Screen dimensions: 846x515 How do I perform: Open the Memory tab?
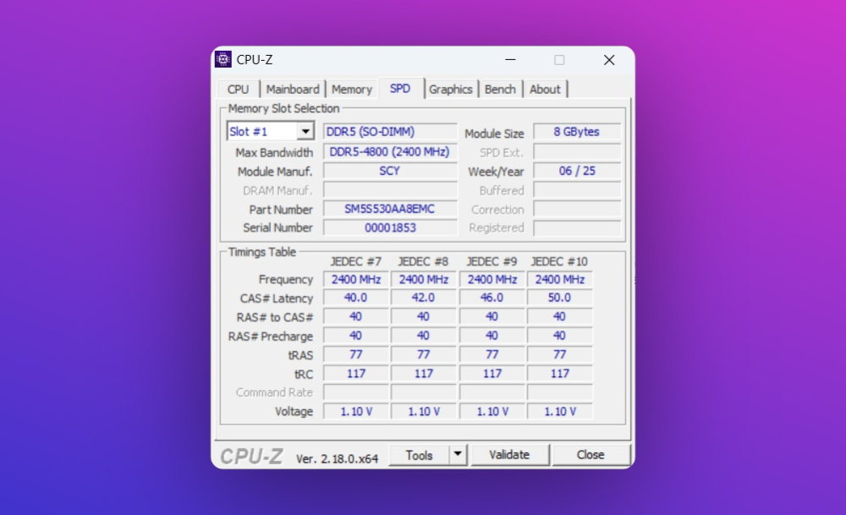click(352, 90)
